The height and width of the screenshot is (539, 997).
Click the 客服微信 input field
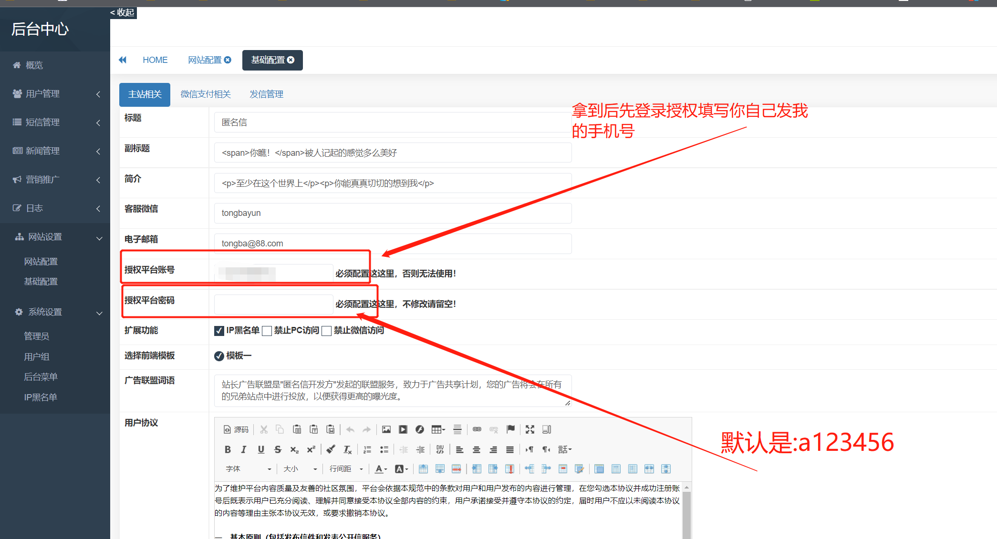coord(391,213)
